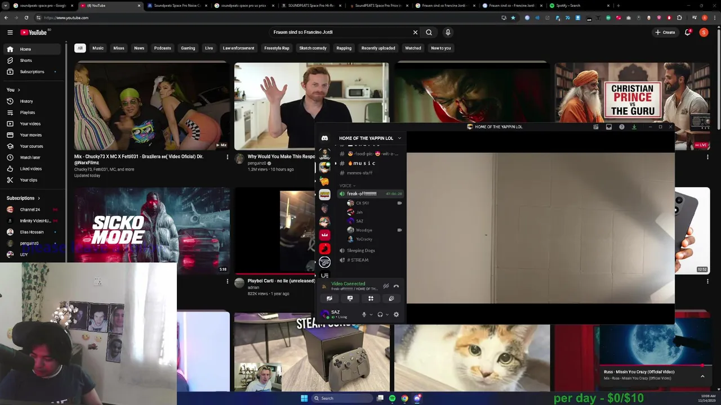Click the Chrome address bar URL
721x405 pixels.
(x=66, y=17)
